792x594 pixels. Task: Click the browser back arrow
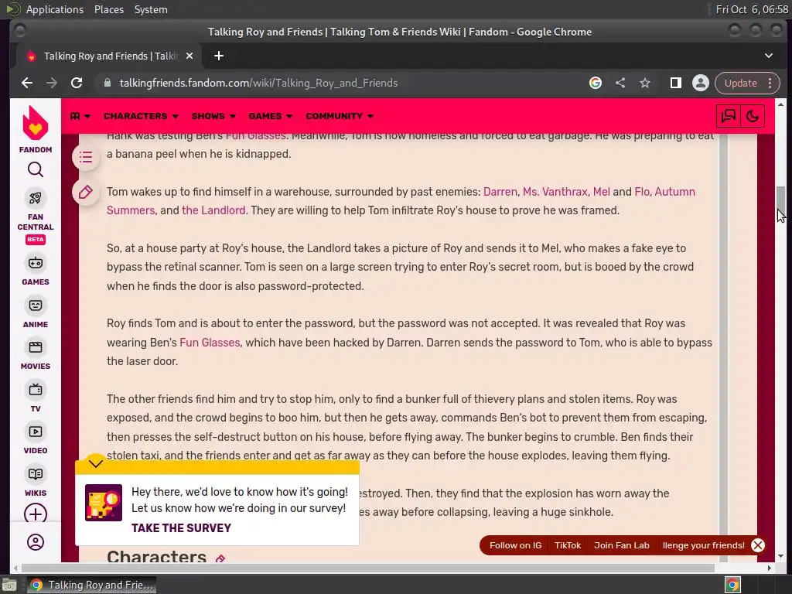pyautogui.click(x=27, y=83)
